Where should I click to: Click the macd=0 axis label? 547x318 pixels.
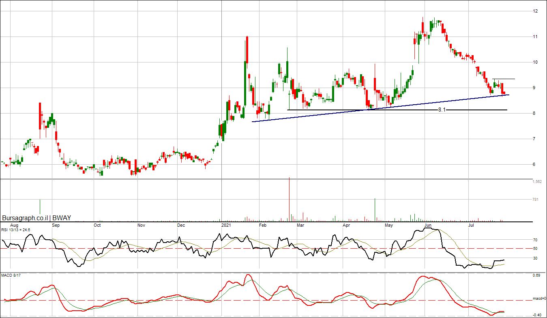click(539, 299)
